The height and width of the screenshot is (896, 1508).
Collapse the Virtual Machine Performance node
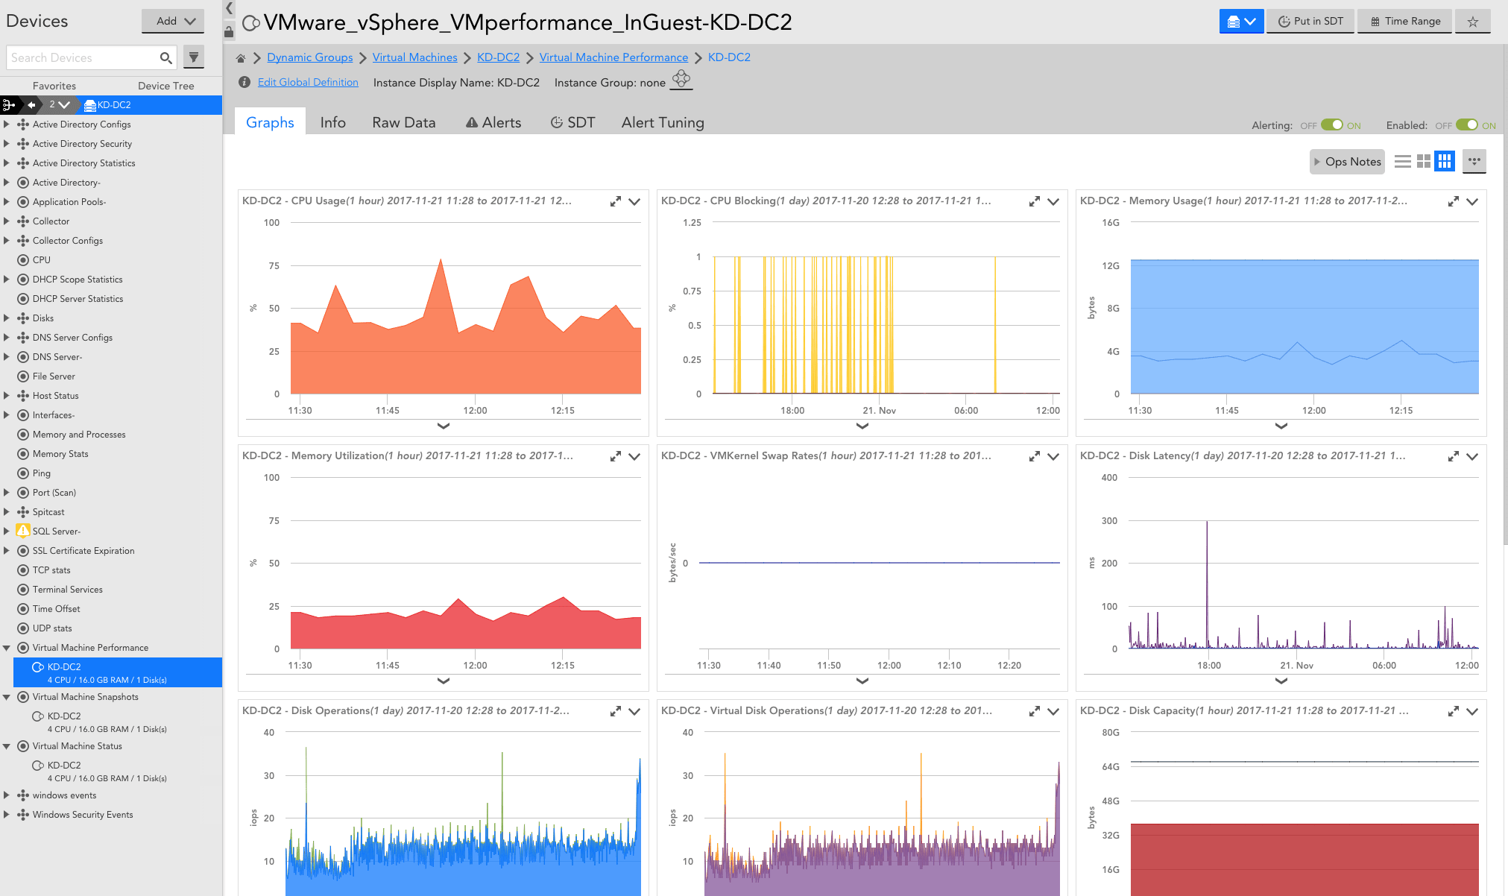coord(7,648)
